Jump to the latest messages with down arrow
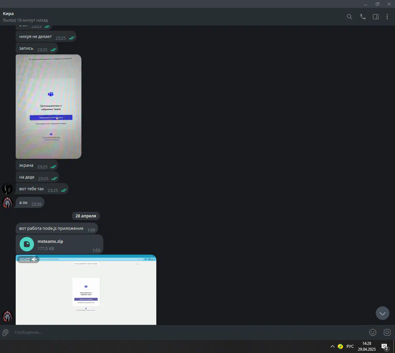Screen dimensions: 395x353 click(x=383, y=313)
